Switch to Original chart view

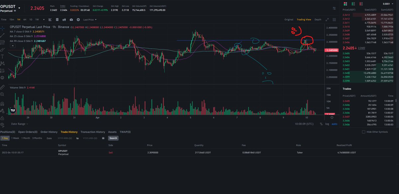pyautogui.click(x=289, y=20)
